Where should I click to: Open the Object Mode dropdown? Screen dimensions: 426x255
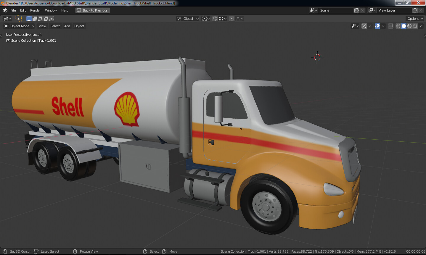click(x=19, y=26)
